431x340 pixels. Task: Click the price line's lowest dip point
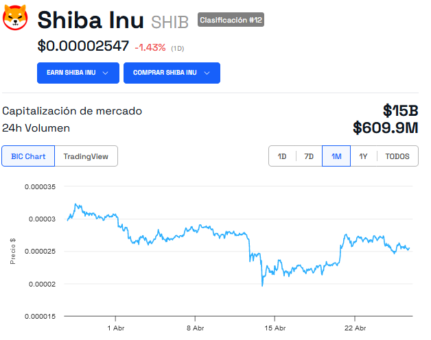[262, 285]
